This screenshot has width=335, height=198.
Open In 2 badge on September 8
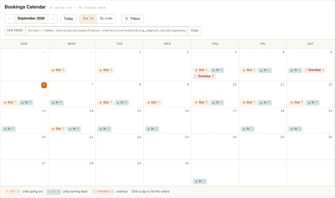(122, 102)
